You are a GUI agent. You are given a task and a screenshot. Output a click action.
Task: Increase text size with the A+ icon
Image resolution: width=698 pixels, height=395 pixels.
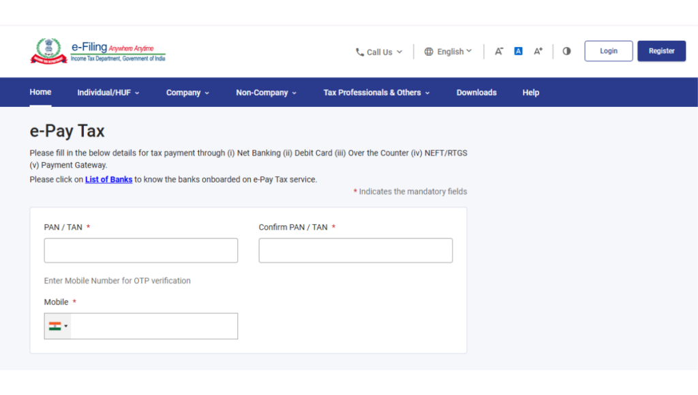coord(538,50)
